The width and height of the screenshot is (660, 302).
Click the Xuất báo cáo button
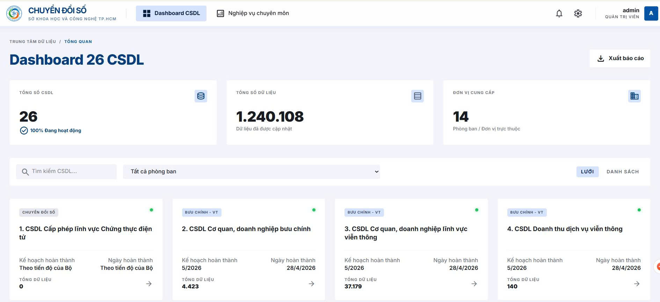pos(620,58)
